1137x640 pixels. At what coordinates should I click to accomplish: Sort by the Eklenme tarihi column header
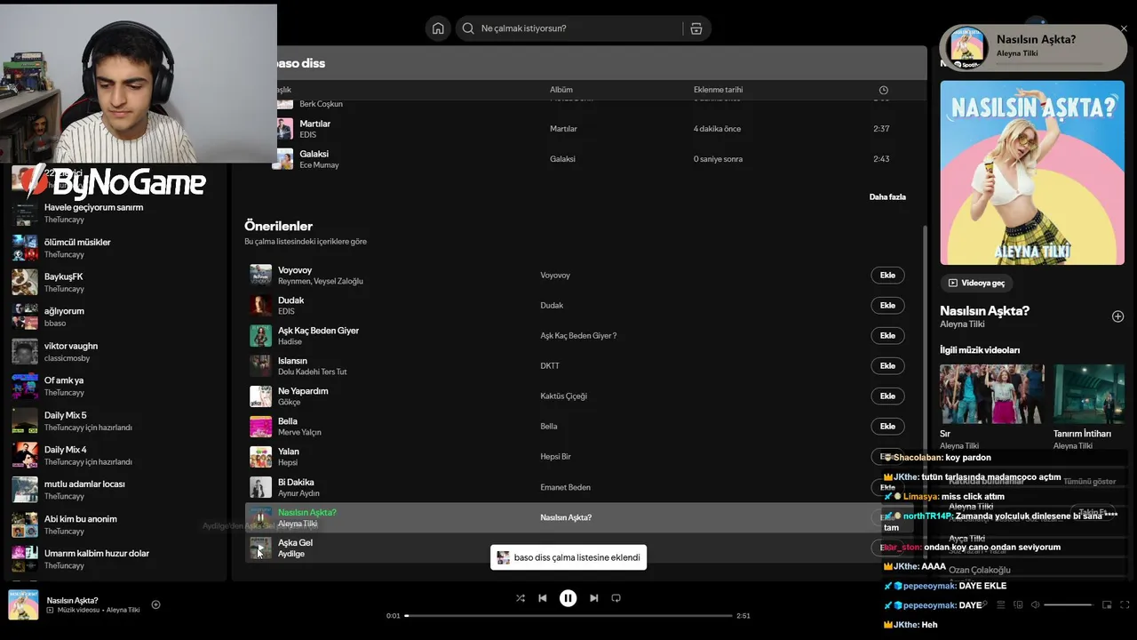[x=718, y=90]
